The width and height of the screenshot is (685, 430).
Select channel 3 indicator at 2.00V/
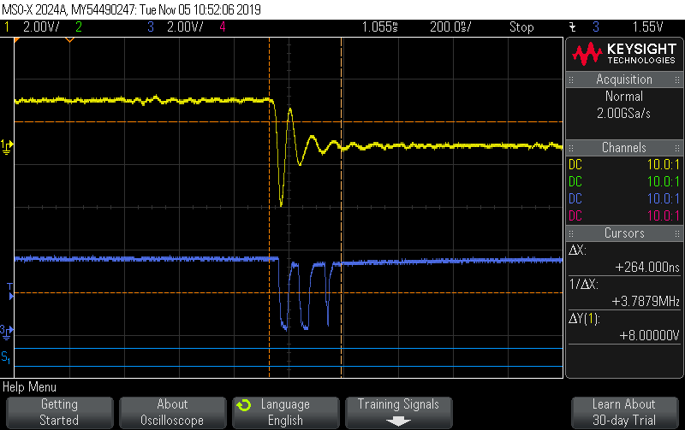[176, 27]
